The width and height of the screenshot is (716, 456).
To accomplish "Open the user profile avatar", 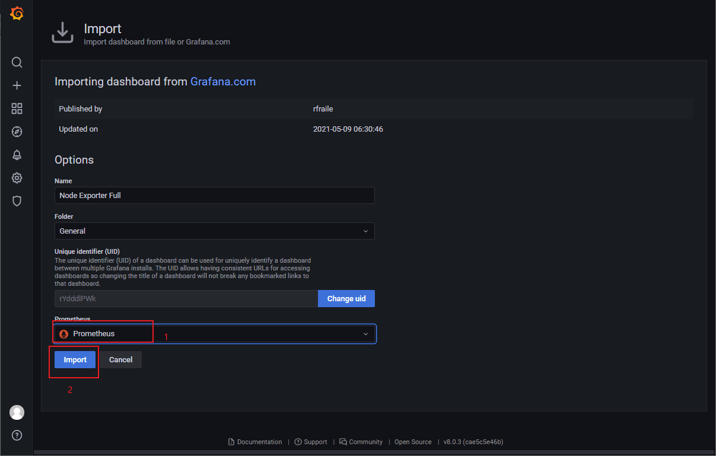I will click(17, 412).
